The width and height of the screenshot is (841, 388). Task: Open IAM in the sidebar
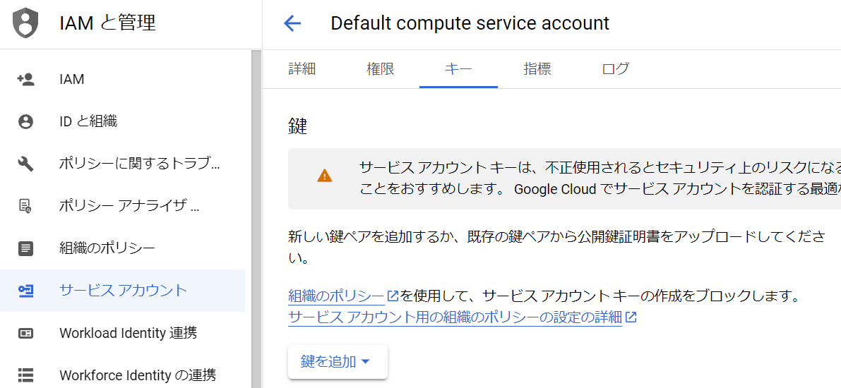click(x=122, y=80)
